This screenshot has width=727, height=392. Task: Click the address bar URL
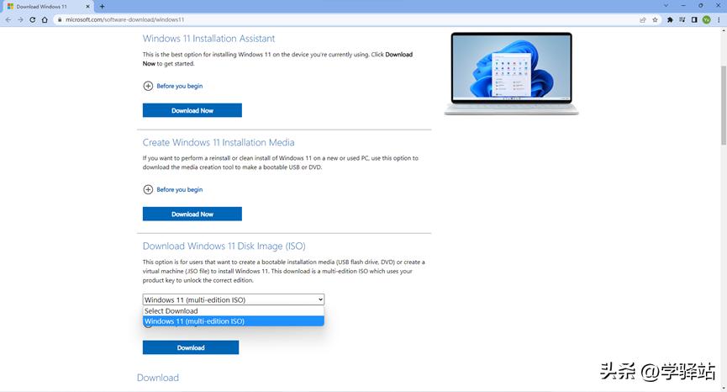(x=124, y=20)
